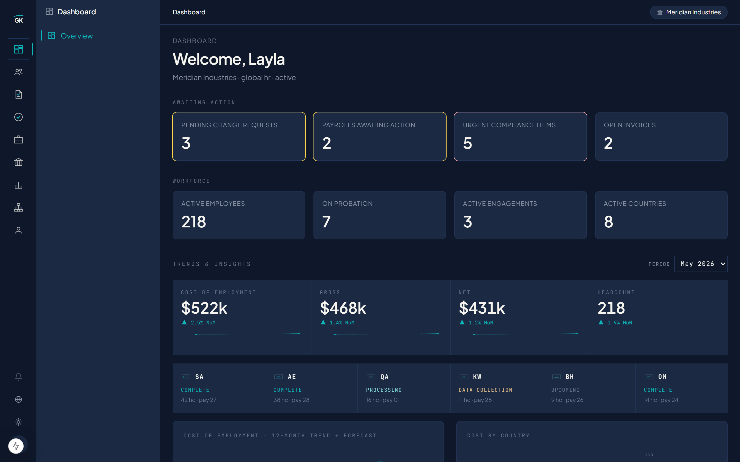Click the KW DATA COLLECTION status
The image size is (740, 462).
click(x=485, y=390)
